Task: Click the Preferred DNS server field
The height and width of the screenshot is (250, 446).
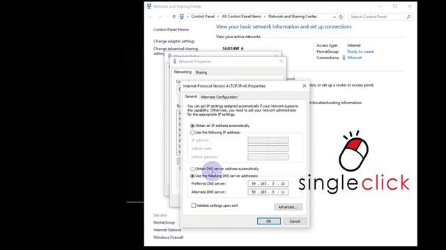Action: (x=268, y=183)
